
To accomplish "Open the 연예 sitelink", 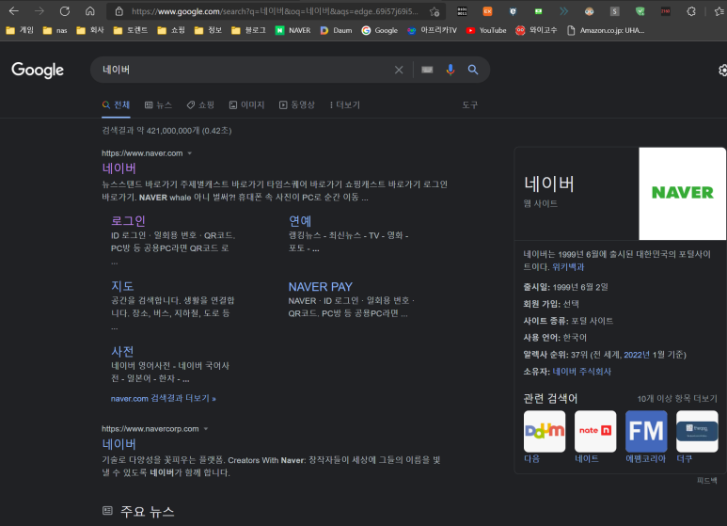I will click(x=300, y=221).
